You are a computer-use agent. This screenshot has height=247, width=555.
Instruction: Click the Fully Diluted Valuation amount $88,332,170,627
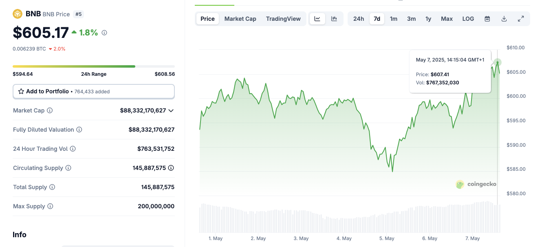(x=152, y=130)
